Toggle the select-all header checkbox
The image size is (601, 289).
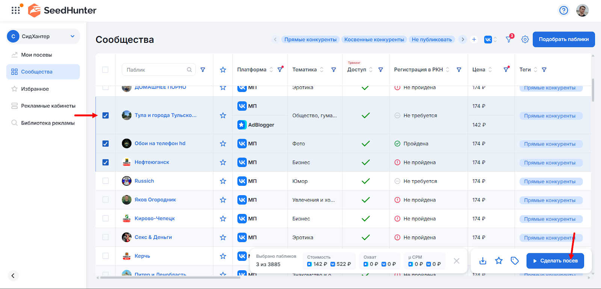[x=105, y=70]
